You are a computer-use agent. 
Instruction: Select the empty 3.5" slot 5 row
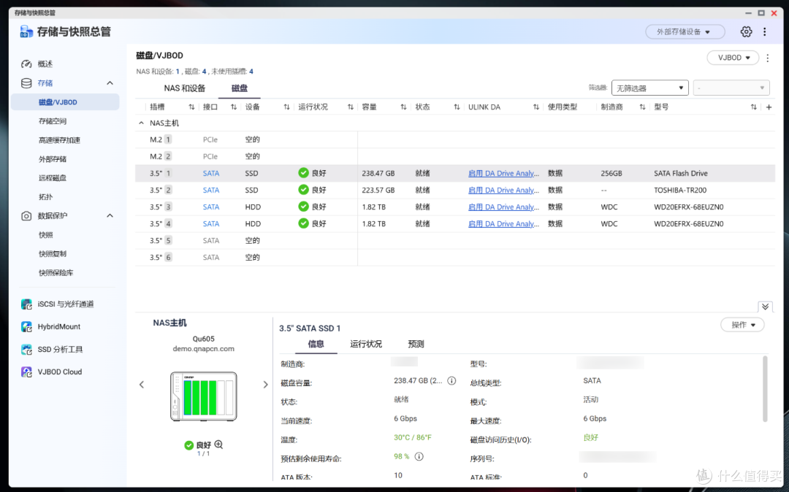pos(455,240)
